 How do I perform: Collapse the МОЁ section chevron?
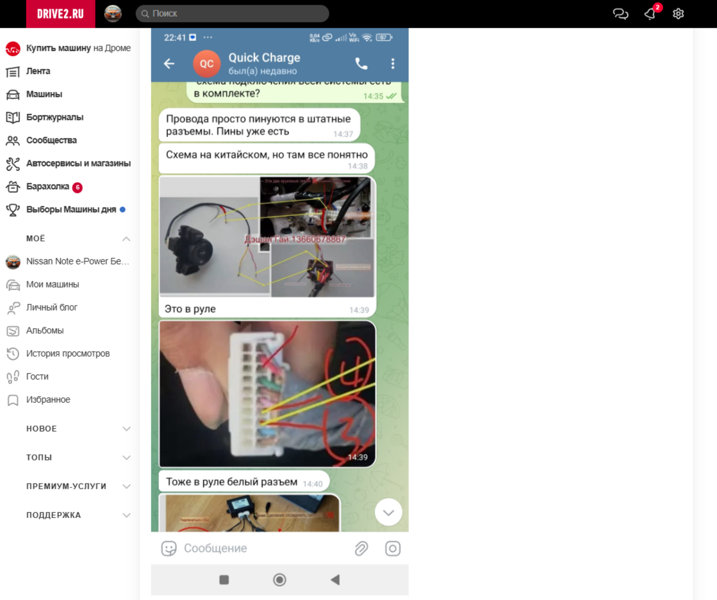pyautogui.click(x=126, y=239)
